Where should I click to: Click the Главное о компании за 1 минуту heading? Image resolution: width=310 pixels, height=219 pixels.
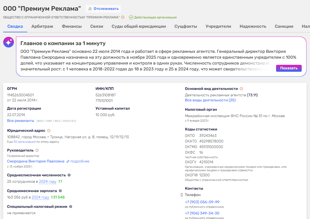[x=63, y=43]
